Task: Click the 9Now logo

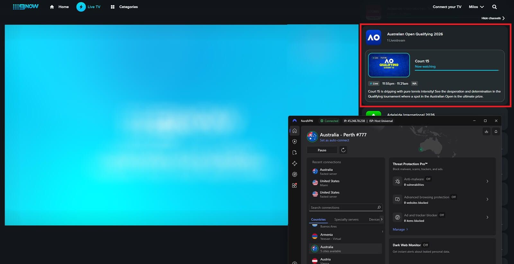Action: pyautogui.click(x=26, y=6)
